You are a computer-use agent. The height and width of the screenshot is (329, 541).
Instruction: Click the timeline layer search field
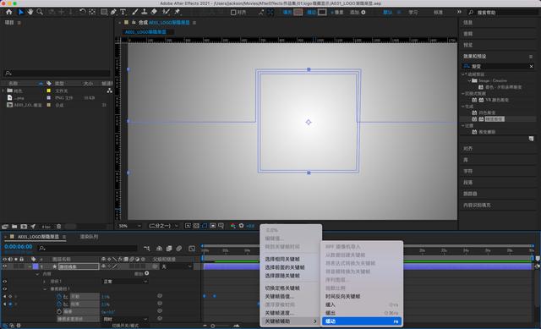tap(88, 248)
